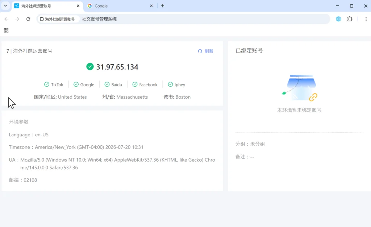Close the 海外社媒运营账号 tab
The width and height of the screenshot is (371, 227).
78,6
